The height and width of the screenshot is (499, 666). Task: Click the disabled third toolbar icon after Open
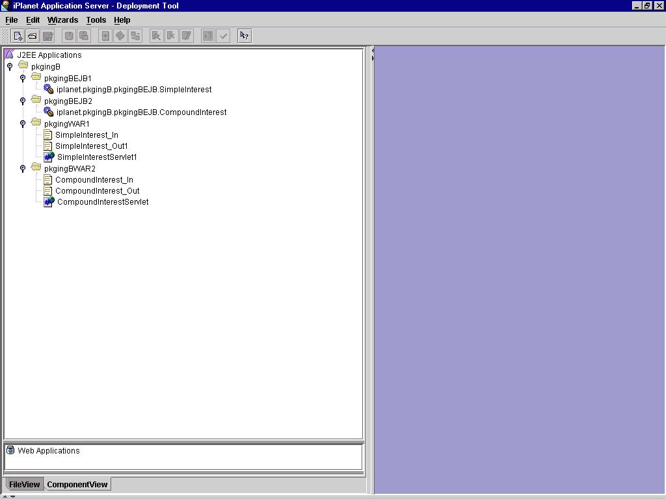pos(47,36)
